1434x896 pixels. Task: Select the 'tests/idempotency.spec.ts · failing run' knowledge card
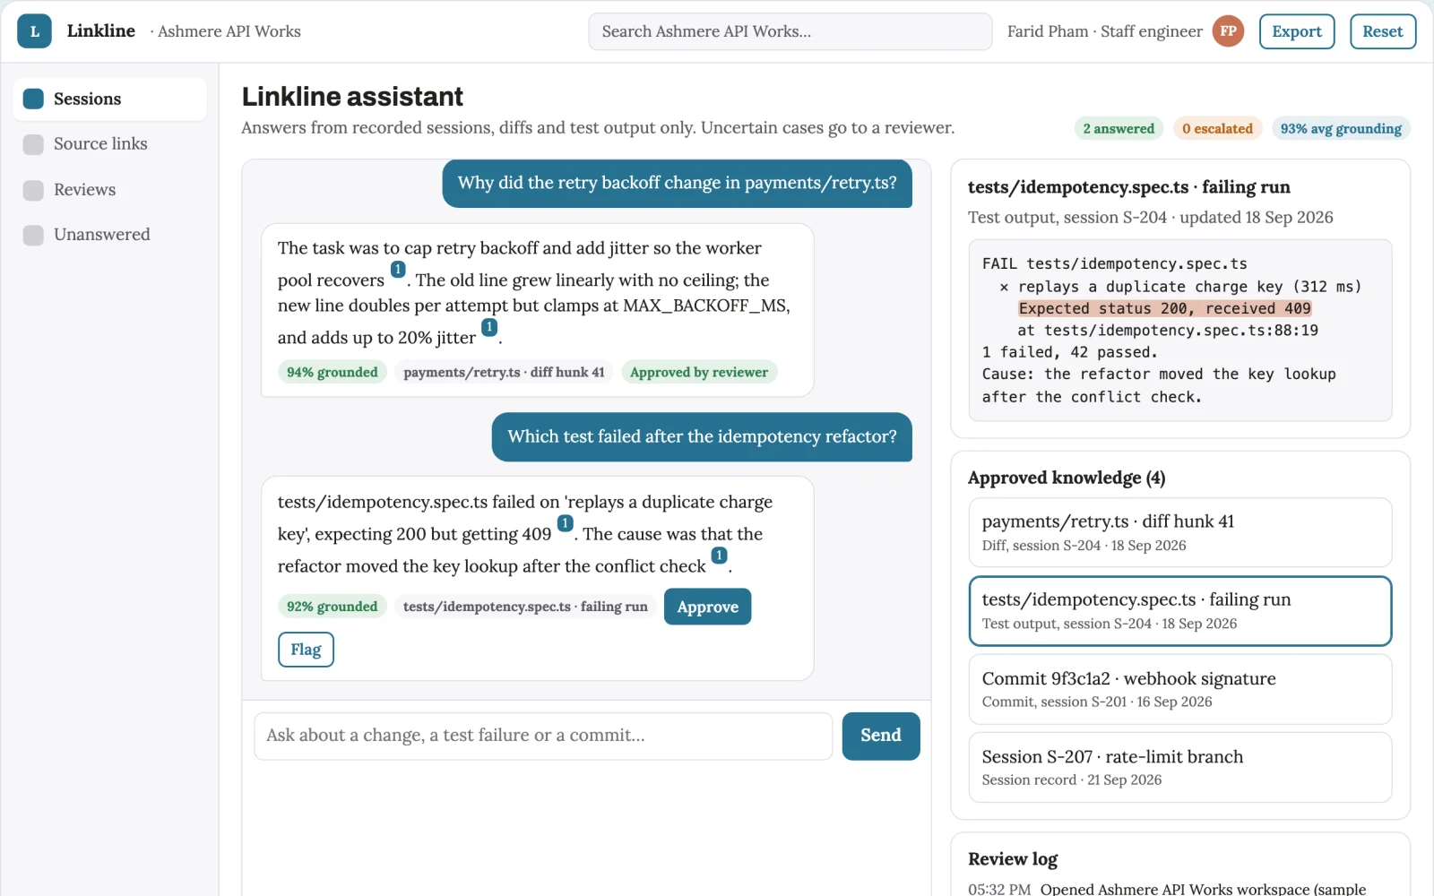(x=1179, y=611)
